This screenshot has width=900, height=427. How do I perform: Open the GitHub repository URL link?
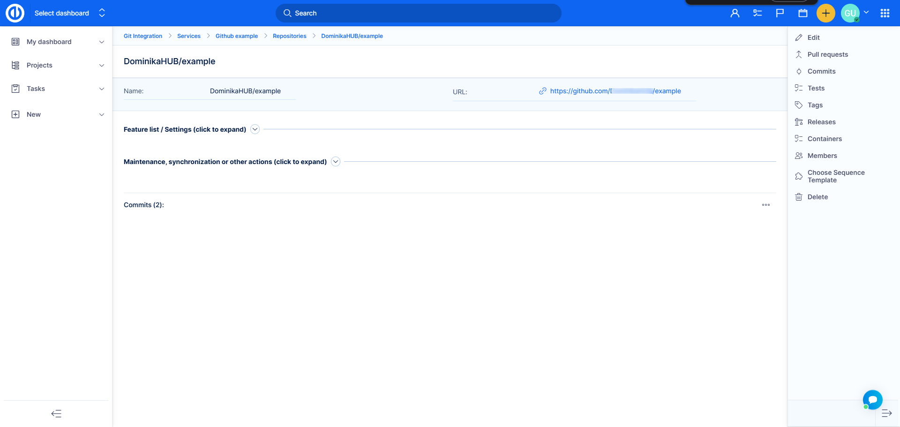pos(615,91)
